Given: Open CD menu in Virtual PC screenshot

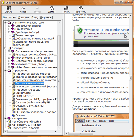Looking at the screenshot, I should click(95, 121).
